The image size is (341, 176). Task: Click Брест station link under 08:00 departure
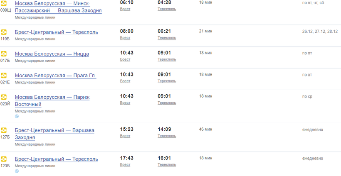125,38
